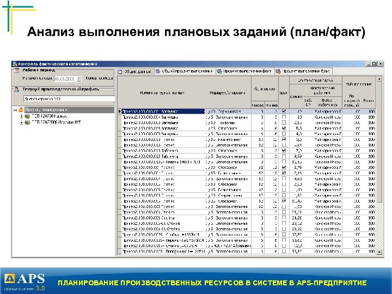Tick checkbox in Платик 140-0 row
The height and width of the screenshot is (294, 392).
tap(284, 162)
